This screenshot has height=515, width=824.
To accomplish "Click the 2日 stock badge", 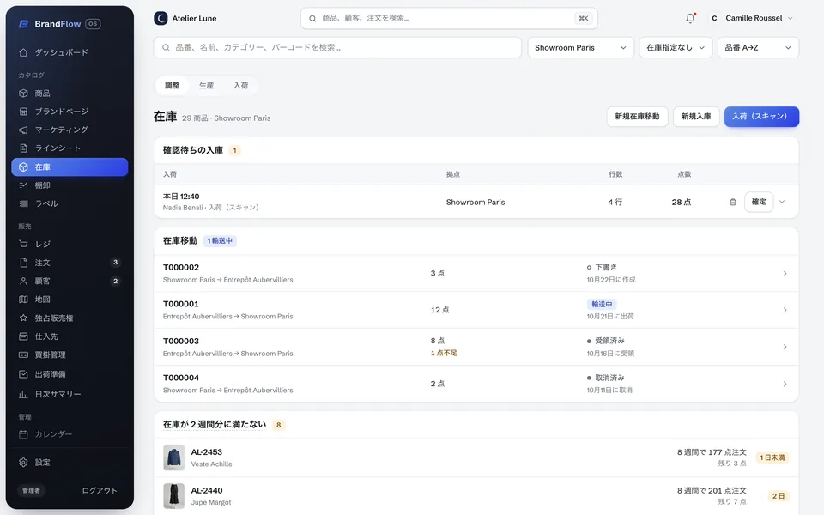I will (779, 496).
